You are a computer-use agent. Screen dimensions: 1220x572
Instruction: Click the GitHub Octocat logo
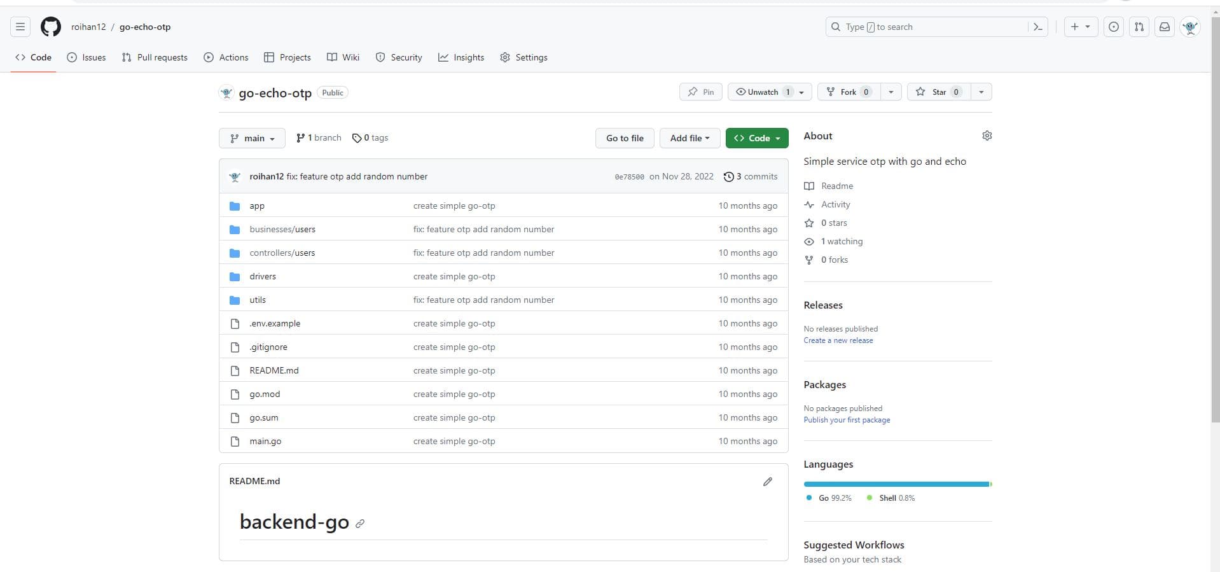51,27
